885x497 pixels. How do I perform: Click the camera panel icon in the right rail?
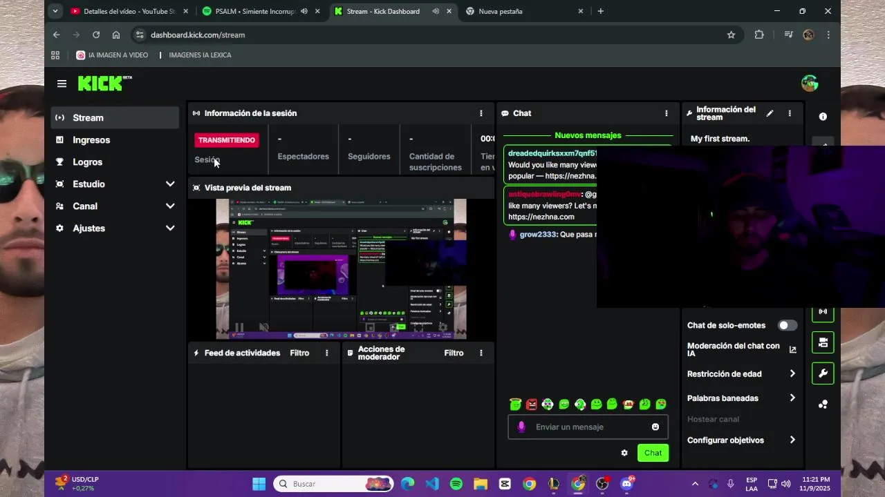[x=823, y=342]
